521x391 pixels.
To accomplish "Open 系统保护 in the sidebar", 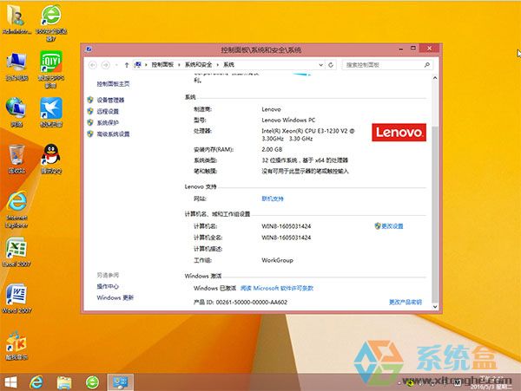I will click(x=108, y=123).
